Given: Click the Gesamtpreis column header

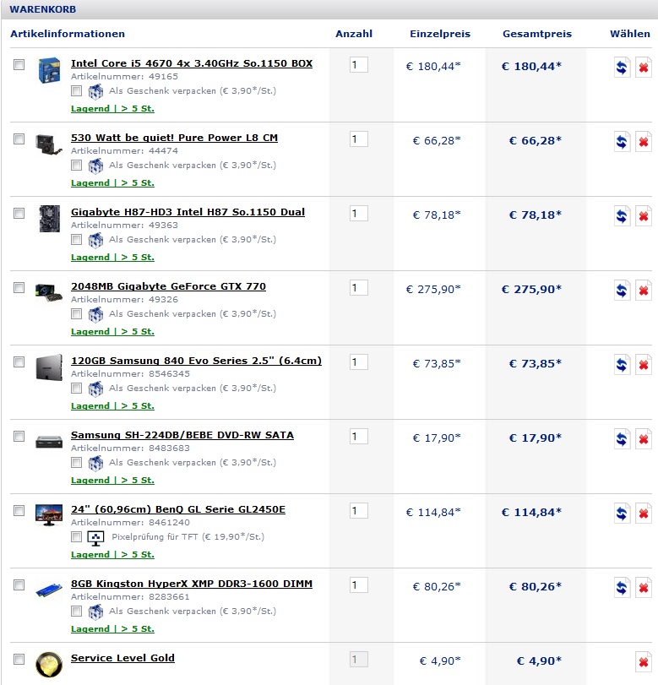Looking at the screenshot, I should [x=537, y=34].
